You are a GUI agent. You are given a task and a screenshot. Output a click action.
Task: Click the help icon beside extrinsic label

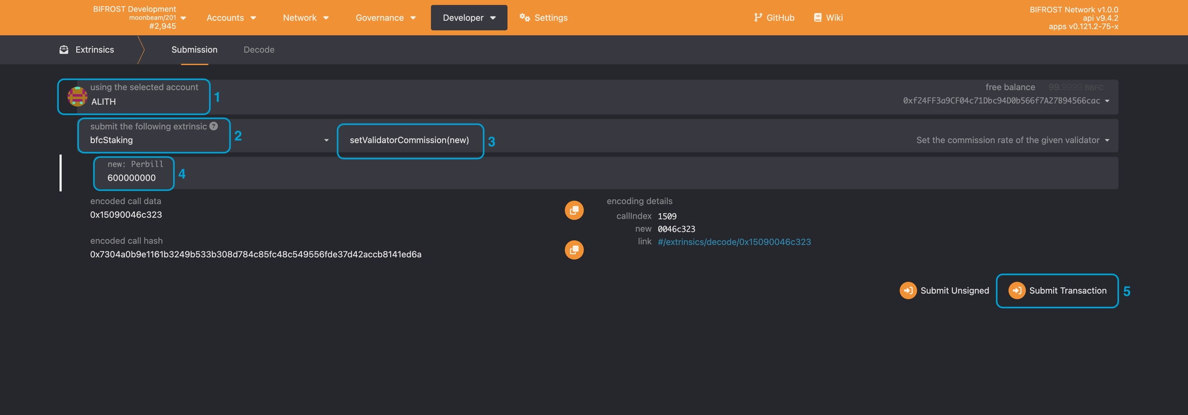(213, 126)
